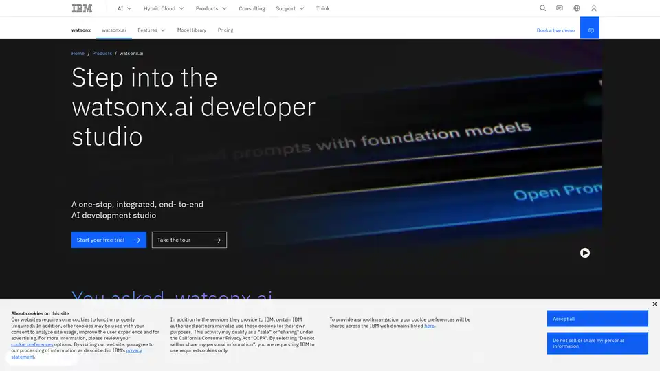Viewport: 660px width, 371px height.
Task: Open the user profile icon
Action: pyautogui.click(x=594, y=8)
